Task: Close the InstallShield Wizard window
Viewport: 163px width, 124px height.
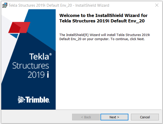Action: click(157, 5)
